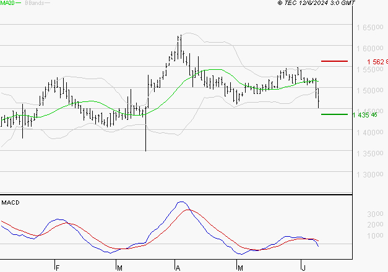Click the J month label on the time axis
This screenshot has width=388, height=272.
tap(304, 268)
